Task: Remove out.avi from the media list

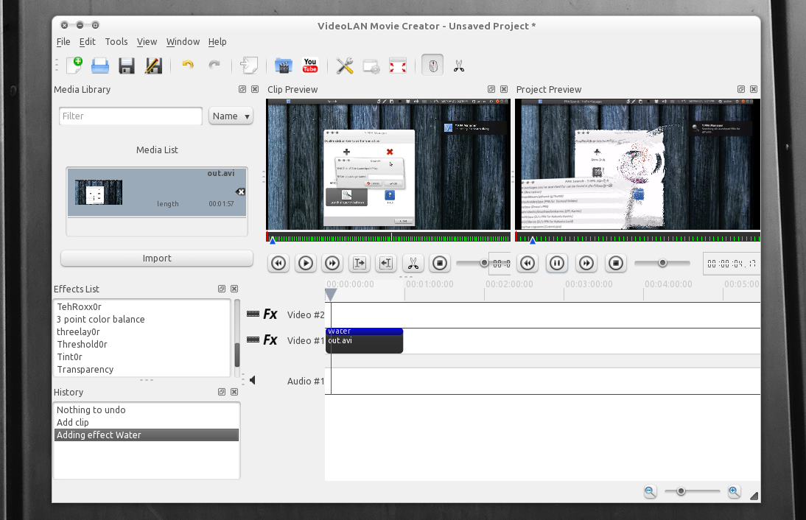Action: click(x=240, y=192)
